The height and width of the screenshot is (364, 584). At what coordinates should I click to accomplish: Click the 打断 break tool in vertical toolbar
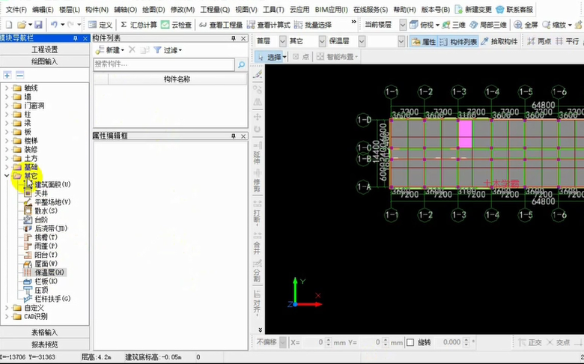click(x=258, y=212)
